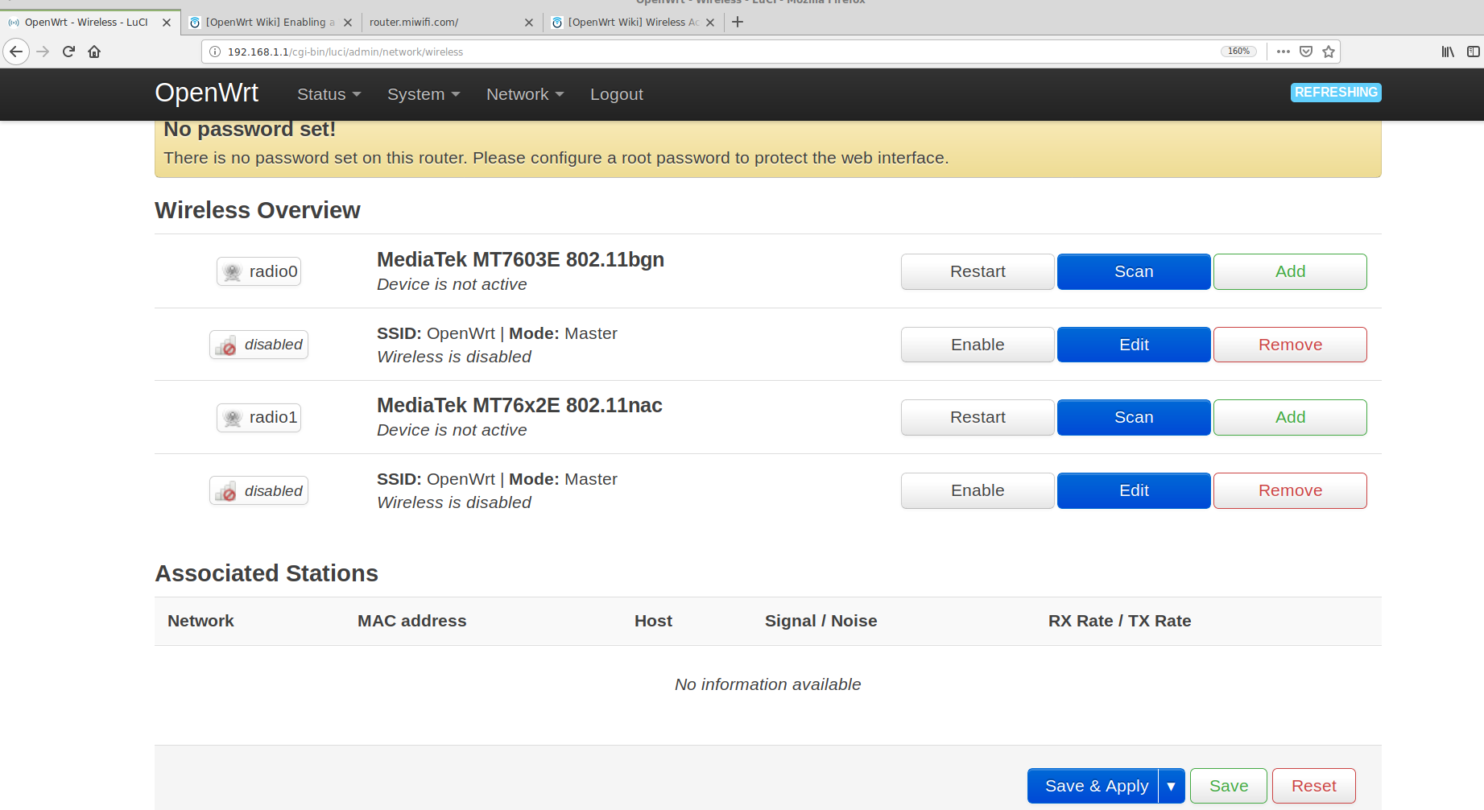Screen dimensions: 1484x810
Task: Click the Host column header
Action: tap(653, 621)
